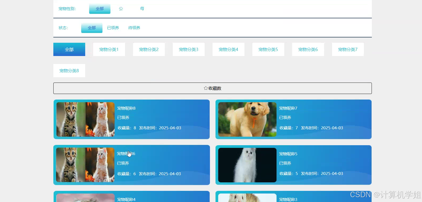
Task: Open the 宠物分类5 category tab
Action: [268, 49]
